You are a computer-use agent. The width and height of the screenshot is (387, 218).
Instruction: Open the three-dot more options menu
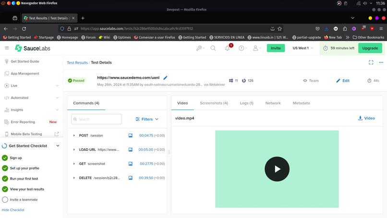(x=381, y=62)
